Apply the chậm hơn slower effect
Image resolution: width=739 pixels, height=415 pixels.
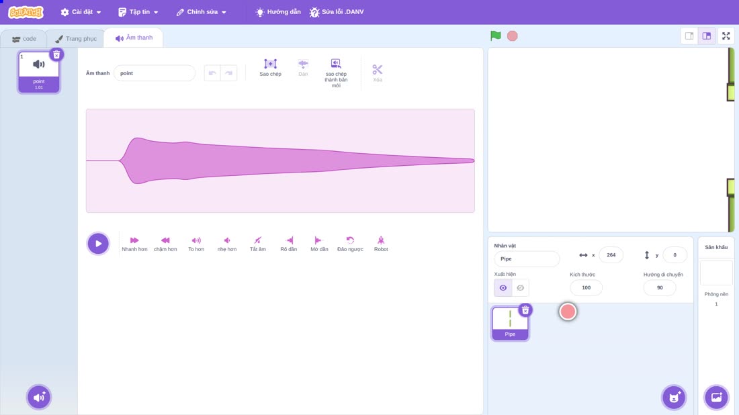click(165, 244)
